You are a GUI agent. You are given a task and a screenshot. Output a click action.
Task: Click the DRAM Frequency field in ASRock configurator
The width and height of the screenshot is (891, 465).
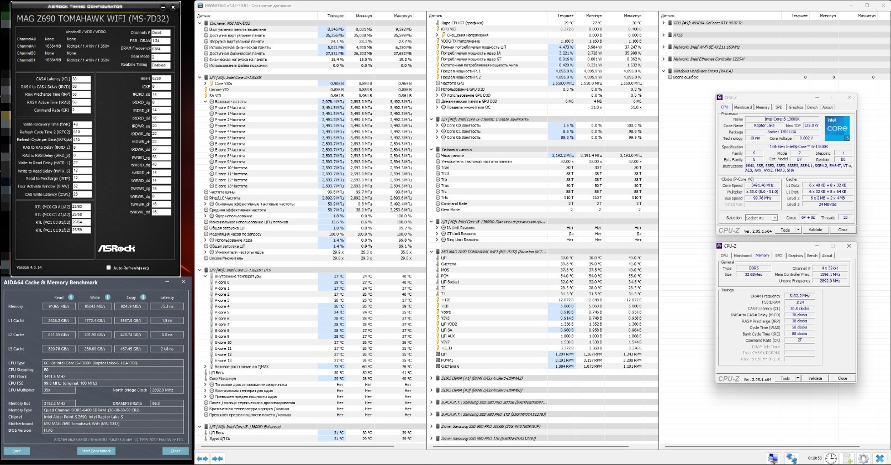(x=161, y=49)
